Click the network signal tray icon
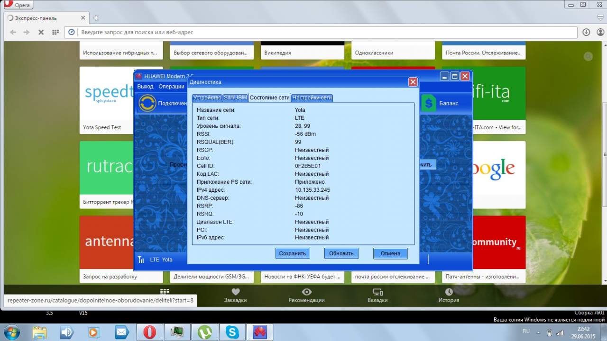The image size is (607, 341). point(560,332)
